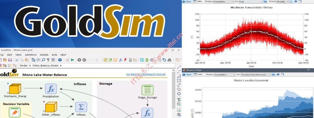This screenshot has width=314, height=118.
Task: Maximize the Reservoir Stage window
Action: click(x=309, y=70)
